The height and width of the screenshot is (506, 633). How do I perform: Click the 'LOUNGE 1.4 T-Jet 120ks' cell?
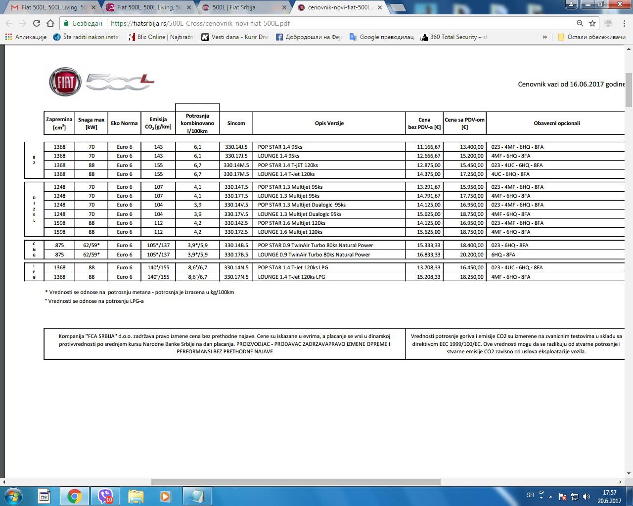click(286, 174)
